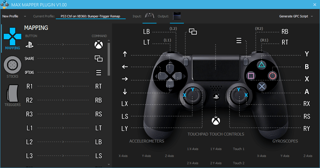
Task: Select the R2 row button label
Action: point(29,100)
